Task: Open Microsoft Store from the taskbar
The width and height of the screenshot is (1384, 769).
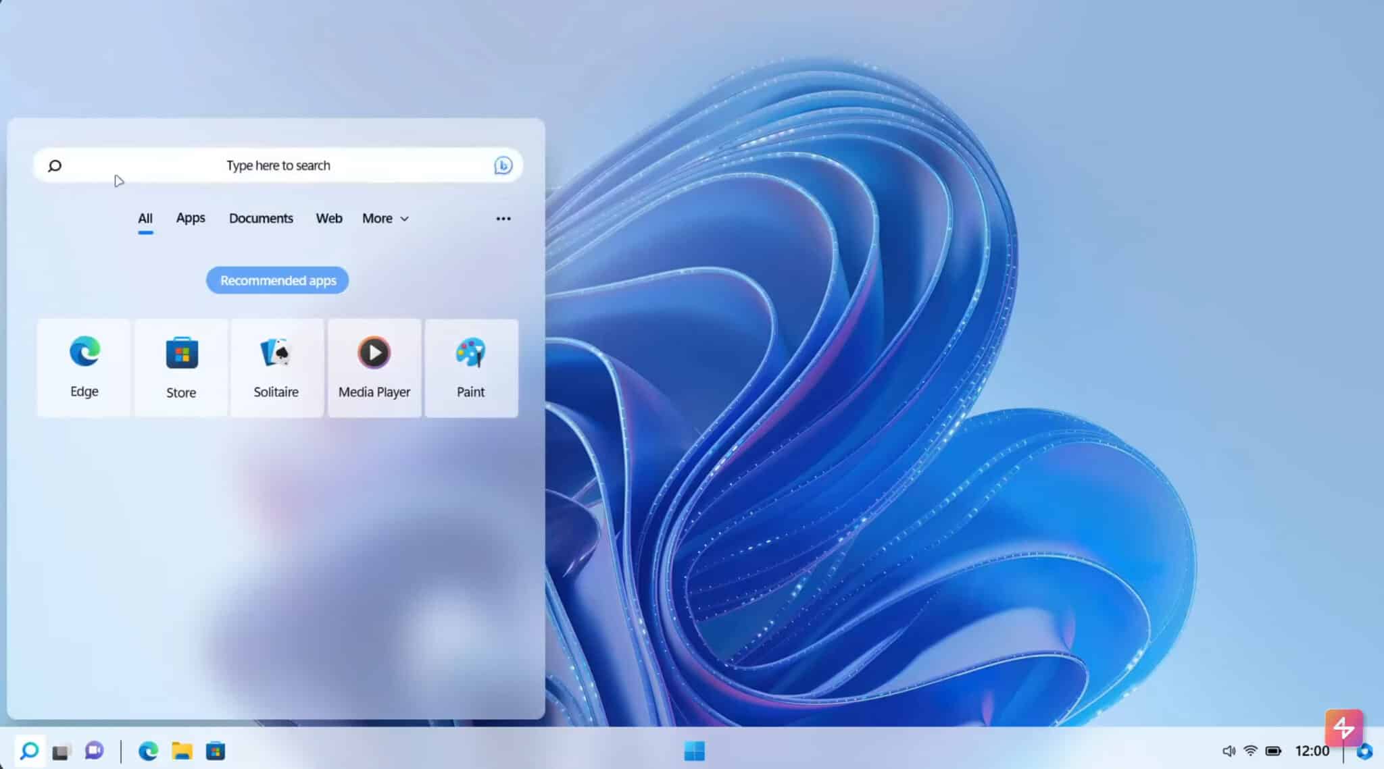Action: point(216,751)
